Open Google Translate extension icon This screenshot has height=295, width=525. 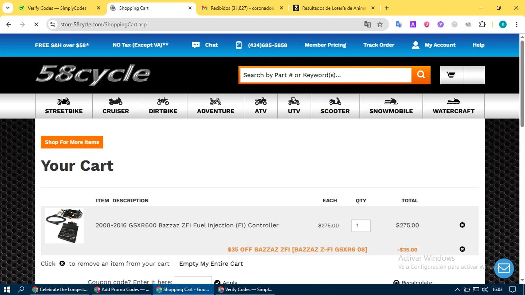(399, 24)
